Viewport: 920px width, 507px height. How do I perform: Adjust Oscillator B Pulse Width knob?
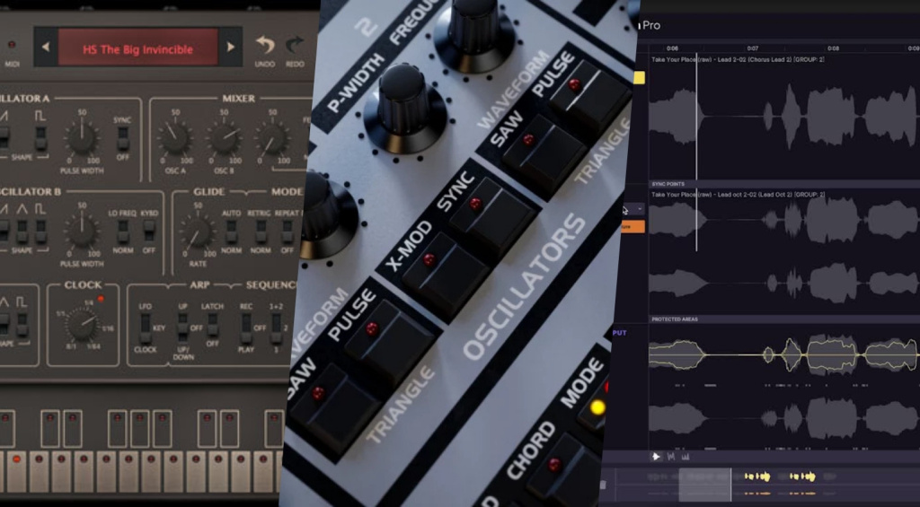[x=82, y=232]
